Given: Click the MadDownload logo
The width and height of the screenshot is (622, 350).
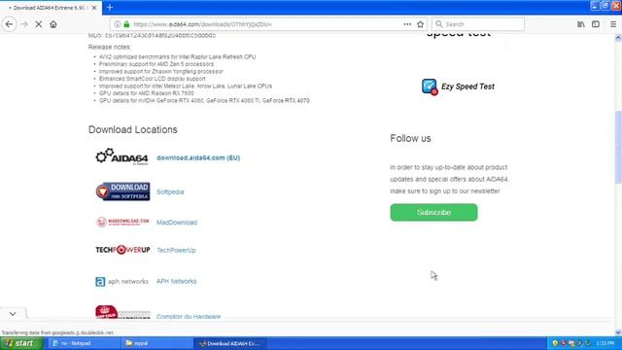Looking at the screenshot, I should point(122,222).
